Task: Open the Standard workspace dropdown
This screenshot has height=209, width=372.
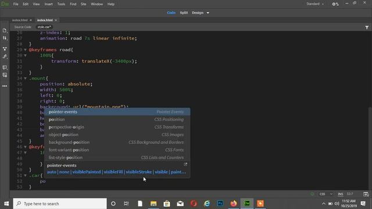Action: pos(315,4)
